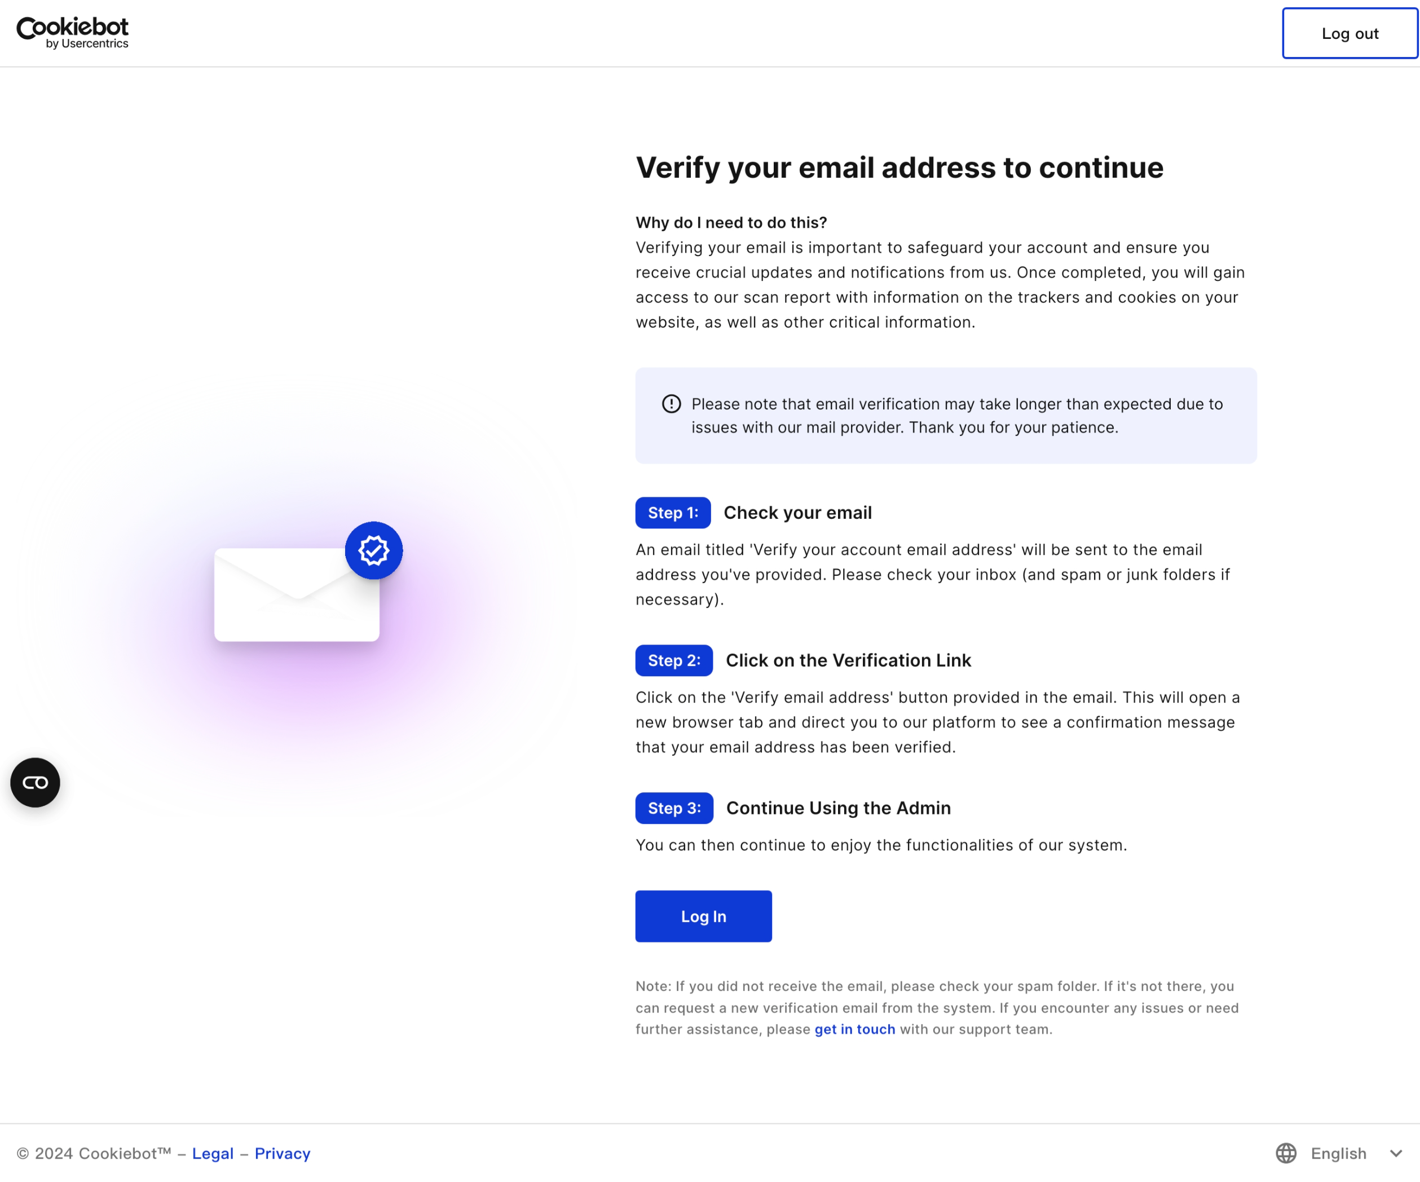Click the Step 1 badge
Image resolution: width=1420 pixels, height=1182 pixels.
click(673, 513)
